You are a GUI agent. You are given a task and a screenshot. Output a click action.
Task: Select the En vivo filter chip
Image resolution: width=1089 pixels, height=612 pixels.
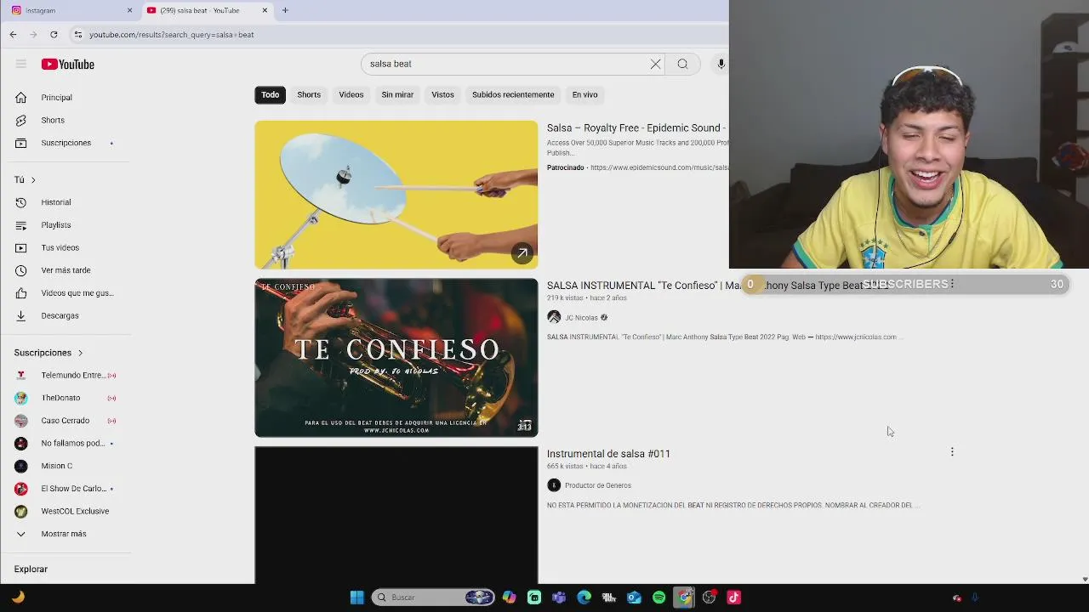584,94
